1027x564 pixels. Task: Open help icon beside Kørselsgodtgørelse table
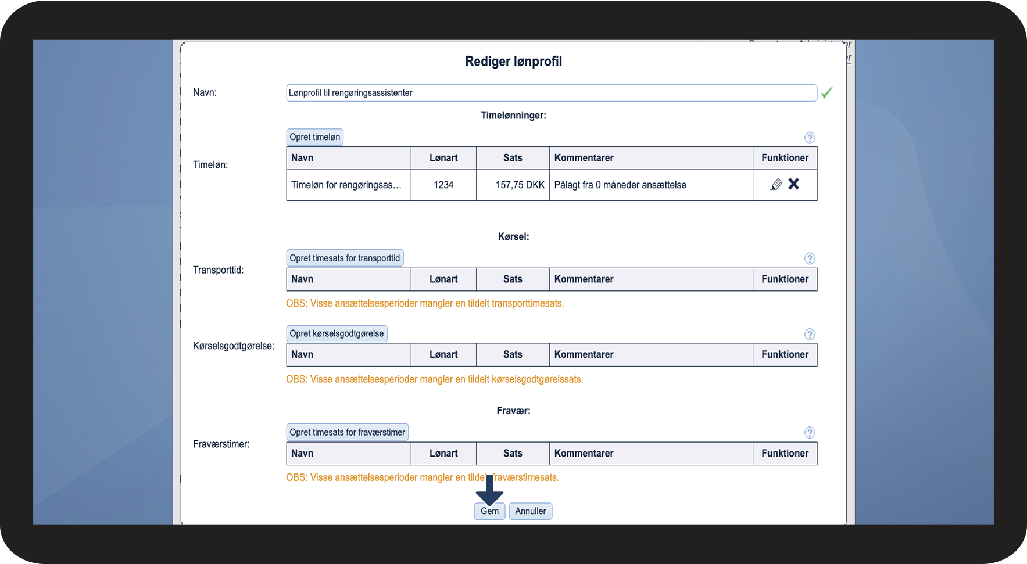(x=810, y=334)
